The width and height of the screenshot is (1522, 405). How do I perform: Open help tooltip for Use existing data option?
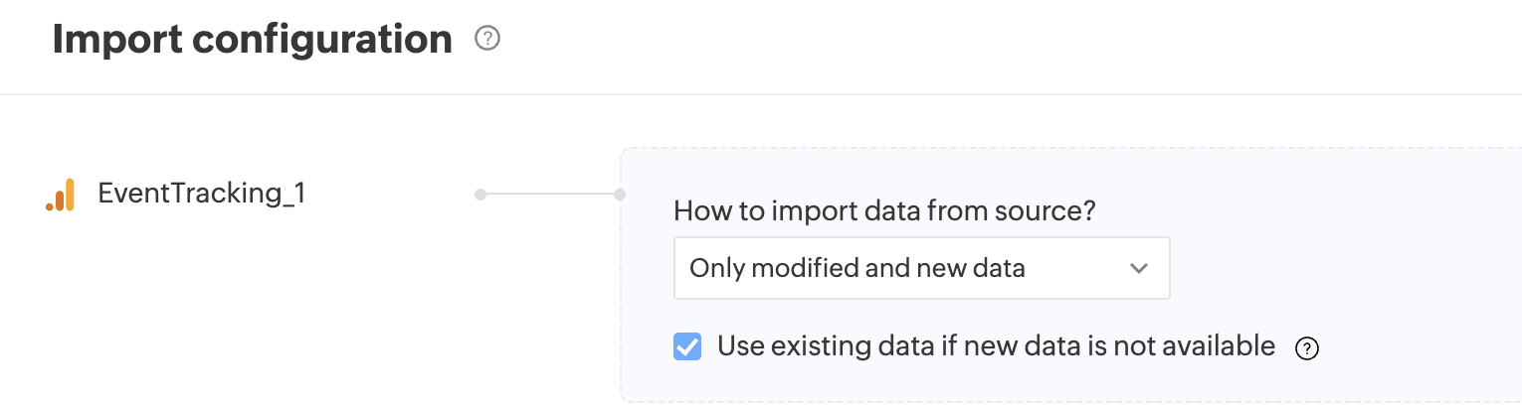pos(1307,348)
